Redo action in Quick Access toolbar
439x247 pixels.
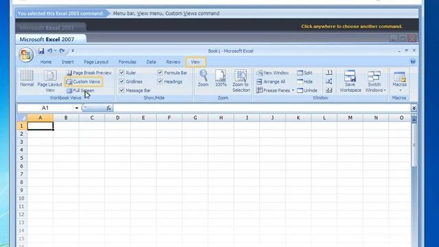click(62, 51)
